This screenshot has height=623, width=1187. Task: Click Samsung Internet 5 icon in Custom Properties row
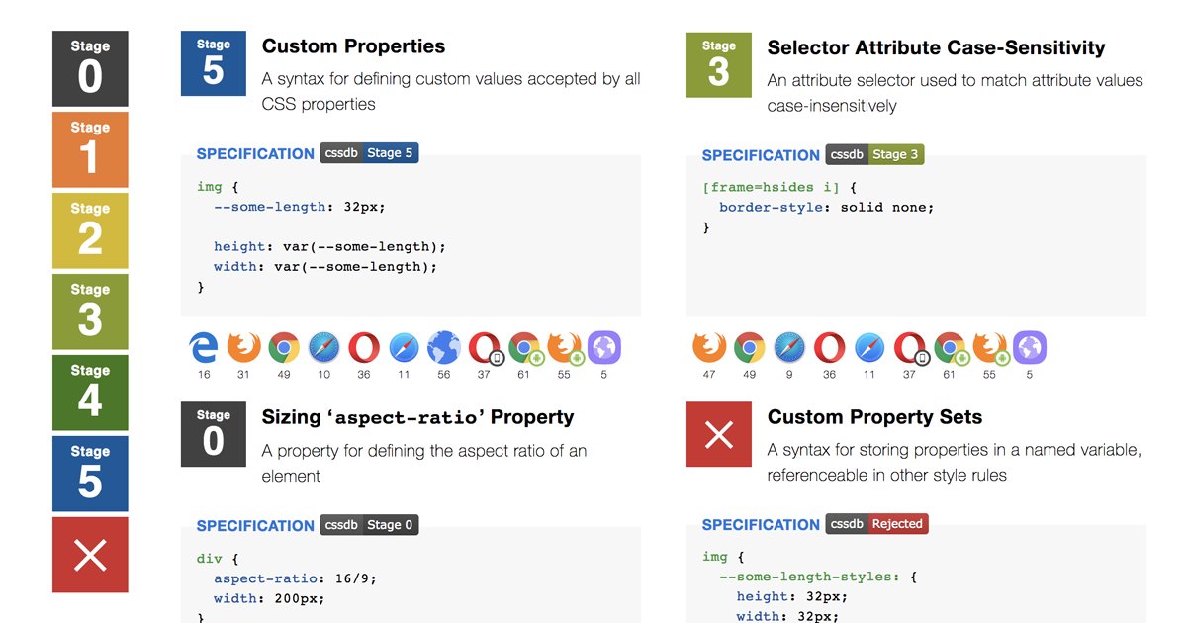click(x=603, y=348)
